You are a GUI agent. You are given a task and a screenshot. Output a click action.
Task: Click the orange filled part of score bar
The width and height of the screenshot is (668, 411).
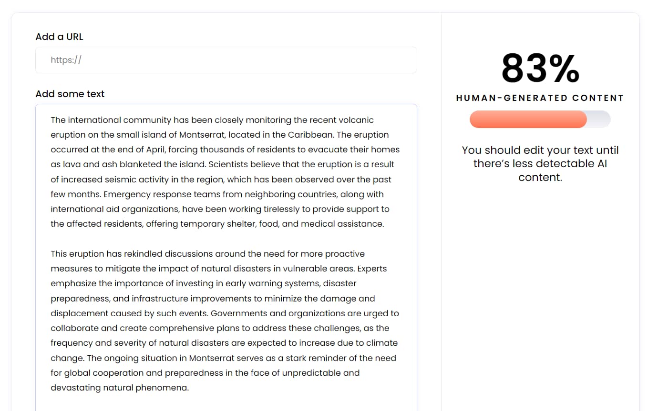pyautogui.click(x=527, y=119)
